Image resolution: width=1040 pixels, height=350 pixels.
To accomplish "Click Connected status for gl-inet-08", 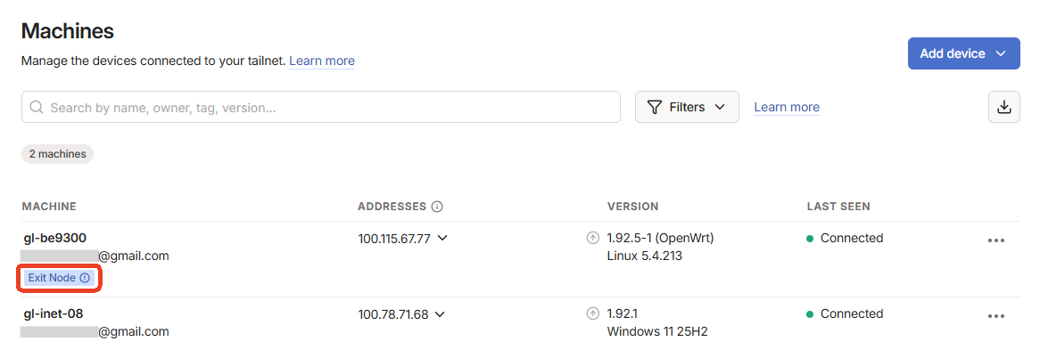I will pyautogui.click(x=845, y=314).
